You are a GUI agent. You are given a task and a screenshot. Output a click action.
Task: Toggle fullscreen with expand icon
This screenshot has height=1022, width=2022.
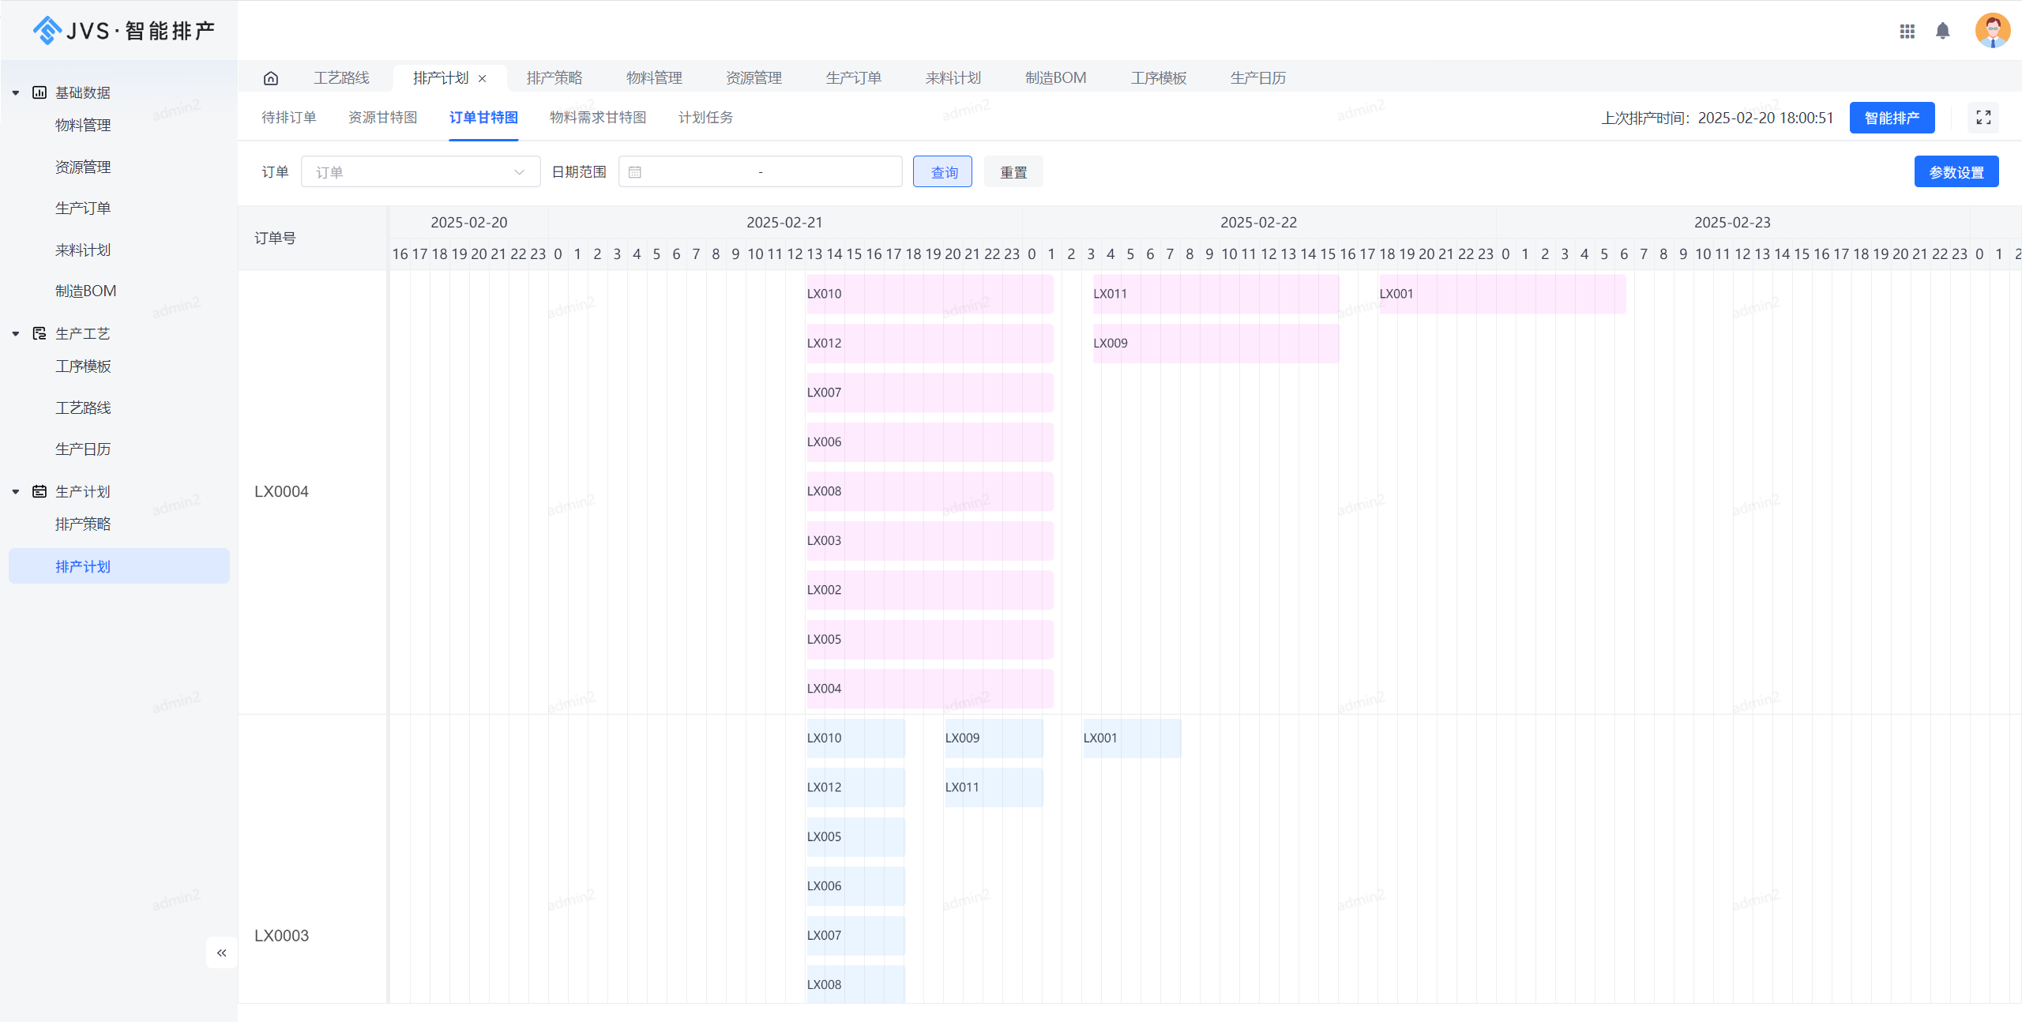pyautogui.click(x=1983, y=118)
